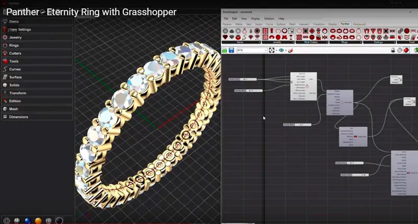Expand the Rings ribbon group
This screenshot has width=418, height=224.
pyautogui.click(x=346, y=42)
